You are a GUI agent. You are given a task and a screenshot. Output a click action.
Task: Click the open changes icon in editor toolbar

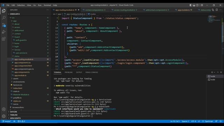(x=213, y=10)
